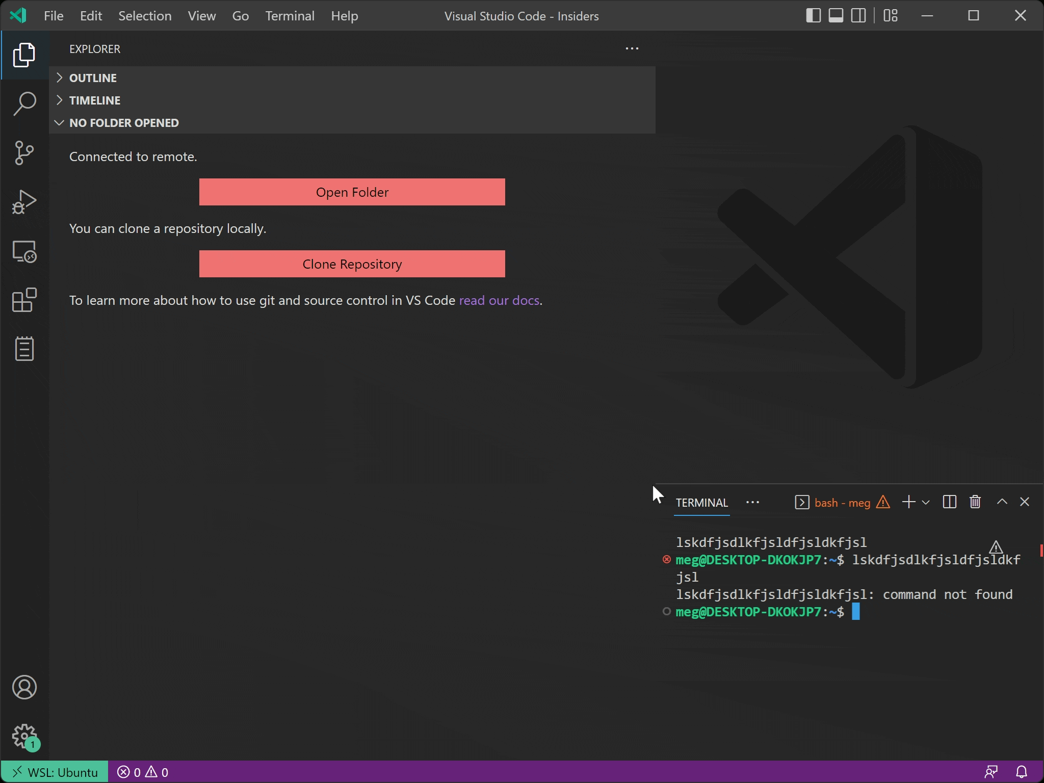Open the terminal launch profile dropdown

coord(926,502)
